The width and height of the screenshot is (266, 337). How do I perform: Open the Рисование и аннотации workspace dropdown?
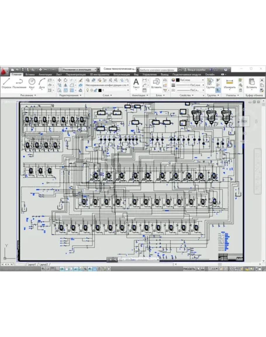(79, 70)
